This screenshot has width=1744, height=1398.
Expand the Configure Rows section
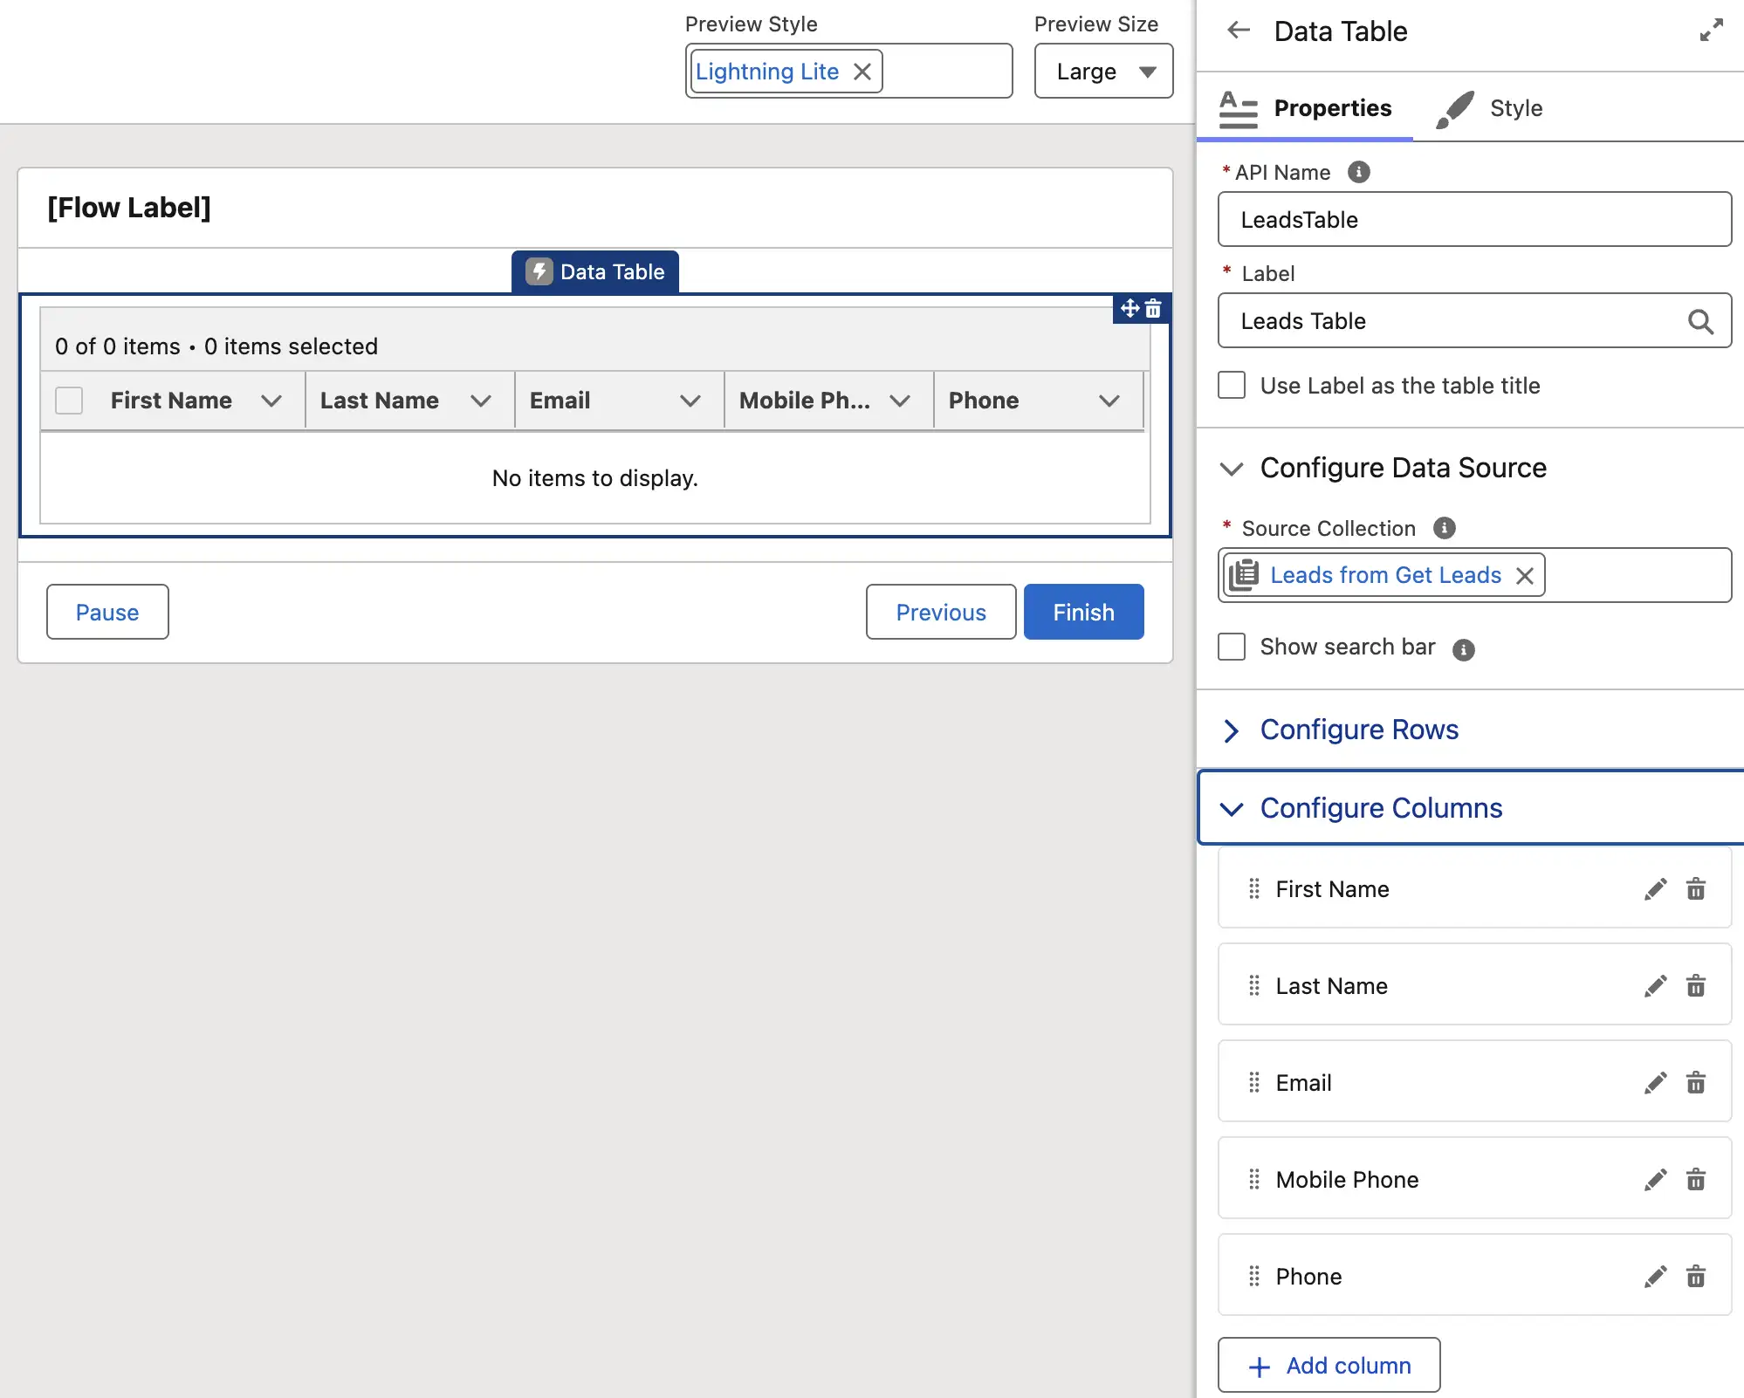pyautogui.click(x=1358, y=730)
